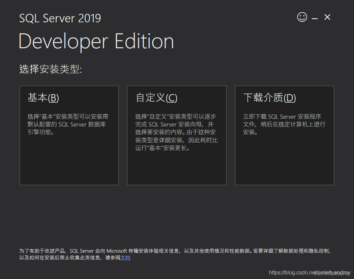Click the 下载介质 card description text
Image resolution: width=354 pixels, height=279 pixels.
click(x=284, y=124)
